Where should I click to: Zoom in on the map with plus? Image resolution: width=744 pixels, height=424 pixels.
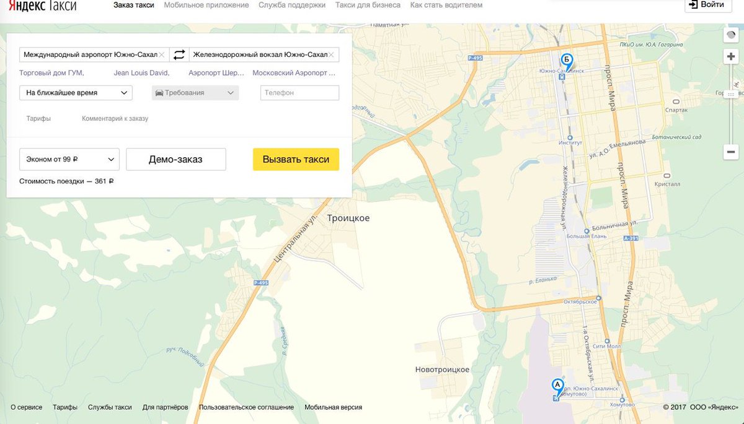click(x=731, y=56)
